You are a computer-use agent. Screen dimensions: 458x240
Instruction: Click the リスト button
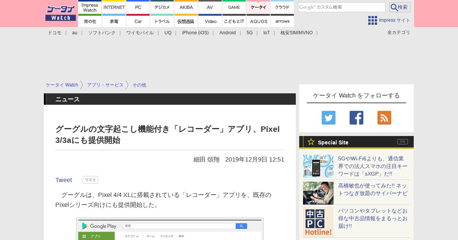click(90, 180)
